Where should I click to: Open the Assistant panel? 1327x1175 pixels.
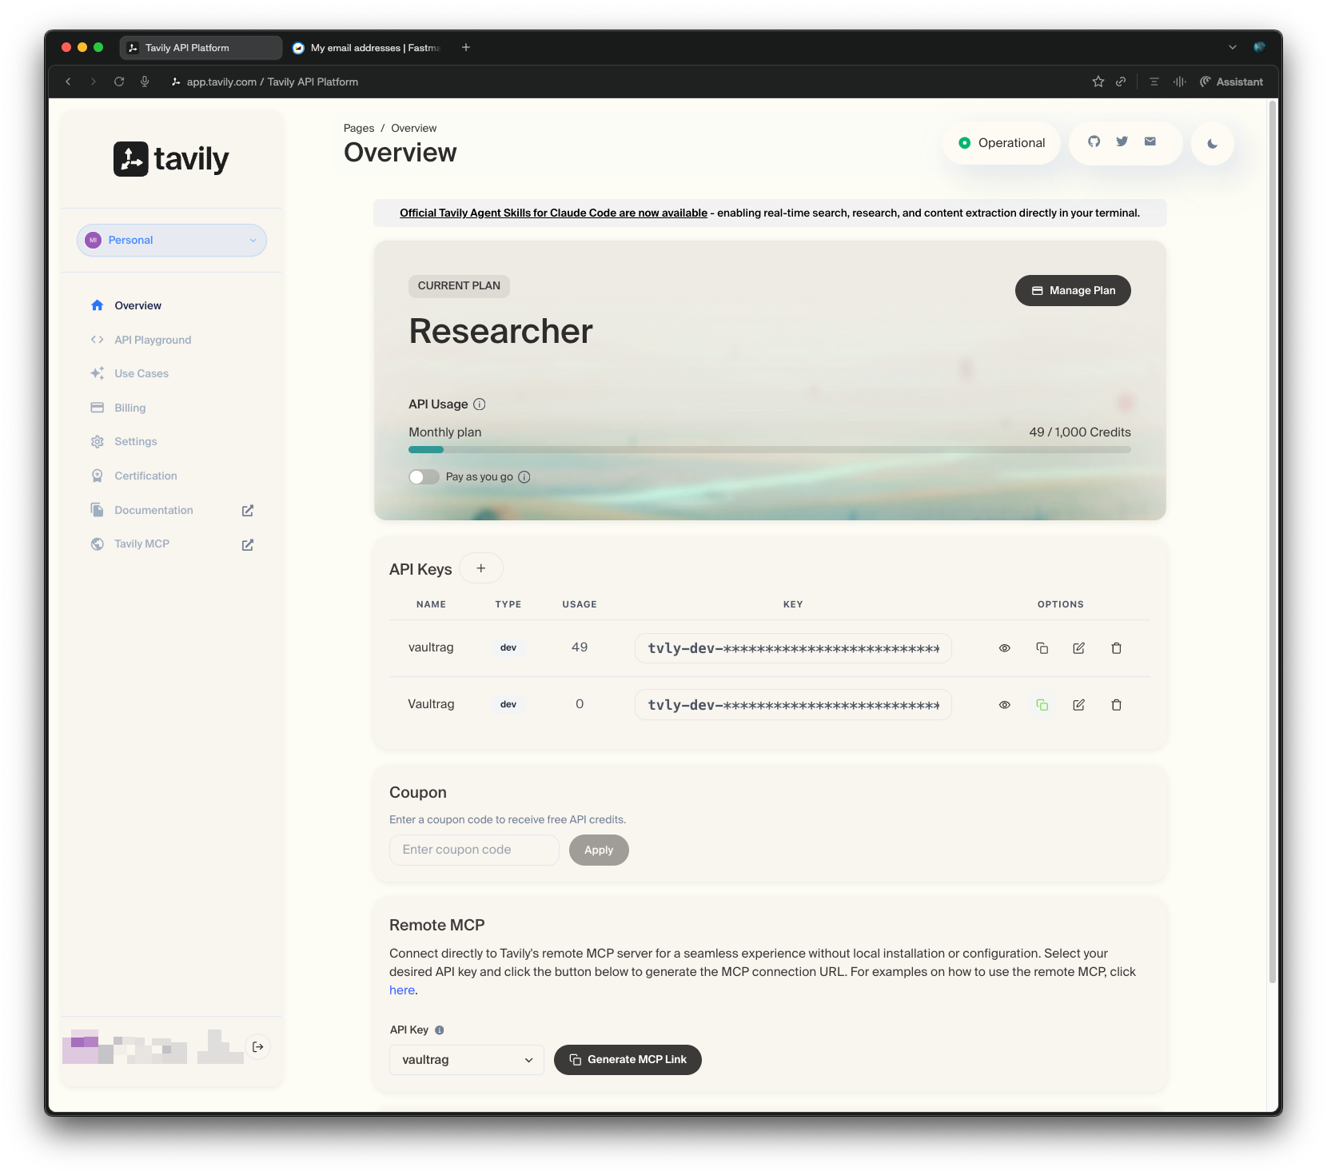coord(1231,82)
